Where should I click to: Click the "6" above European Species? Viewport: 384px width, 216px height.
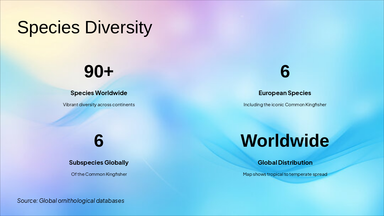tap(285, 71)
